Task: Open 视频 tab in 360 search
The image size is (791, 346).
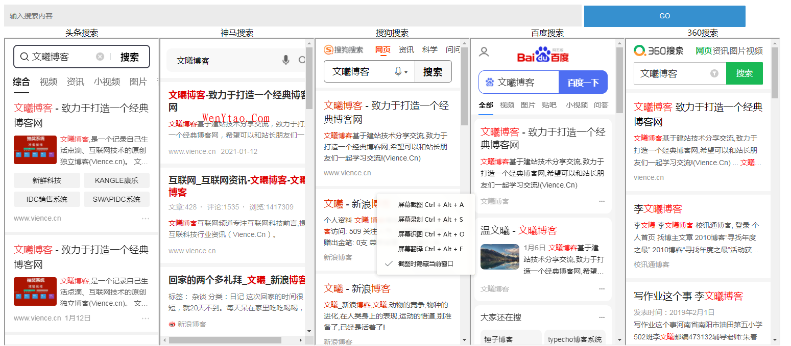Action: (x=755, y=50)
